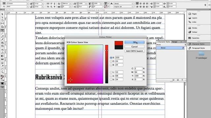Click the fill and stroke box in toolbox
Viewport: 211px width, 118px height.
click(2, 77)
